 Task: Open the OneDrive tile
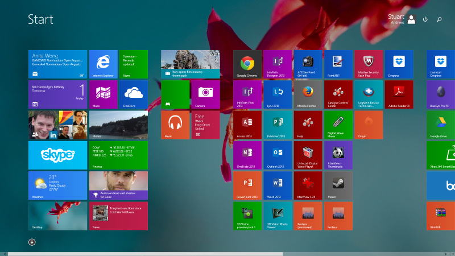[134, 94]
